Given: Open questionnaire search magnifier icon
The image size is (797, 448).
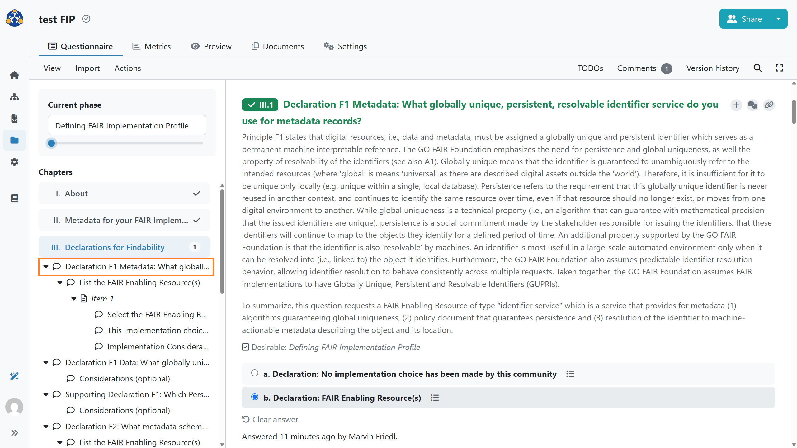Looking at the screenshot, I should tap(757, 68).
